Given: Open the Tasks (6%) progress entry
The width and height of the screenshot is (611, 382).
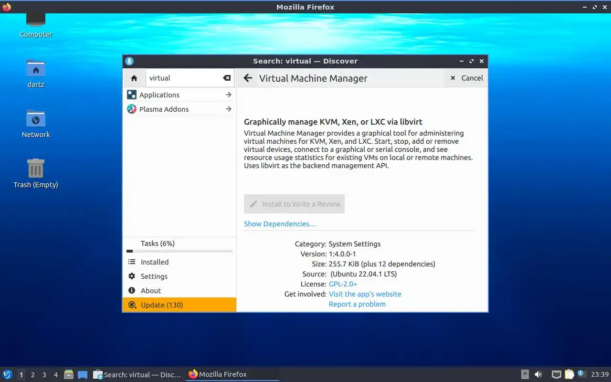Looking at the screenshot, I should coord(179,245).
